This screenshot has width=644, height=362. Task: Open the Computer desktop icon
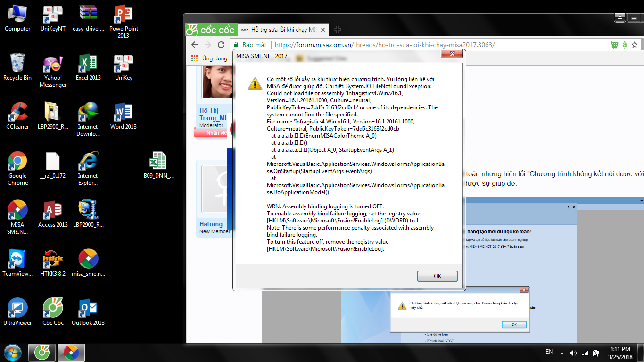(x=17, y=18)
